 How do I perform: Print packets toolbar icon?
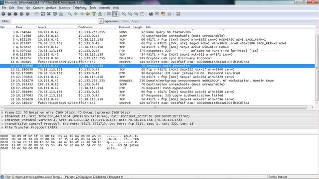(x=61, y=14)
